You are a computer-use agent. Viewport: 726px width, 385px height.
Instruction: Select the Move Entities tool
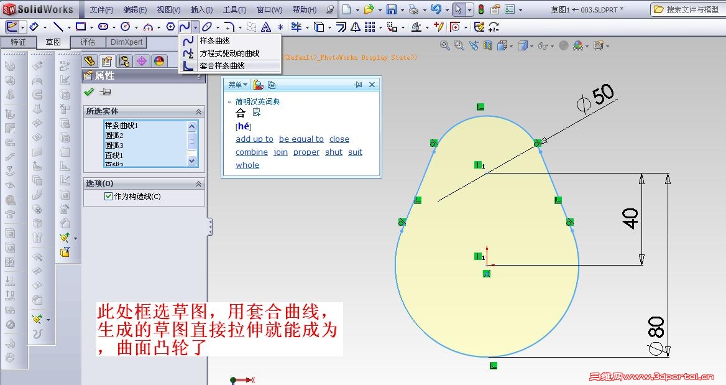pos(392,27)
